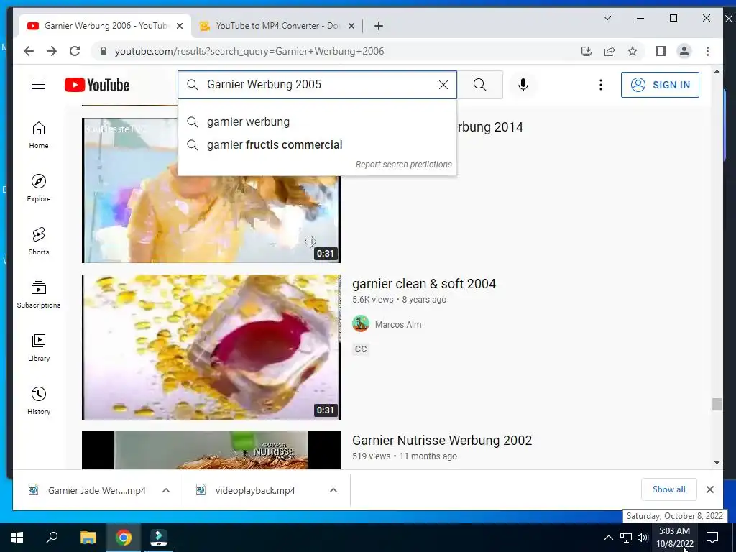Install app icon in address bar

pyautogui.click(x=586, y=51)
